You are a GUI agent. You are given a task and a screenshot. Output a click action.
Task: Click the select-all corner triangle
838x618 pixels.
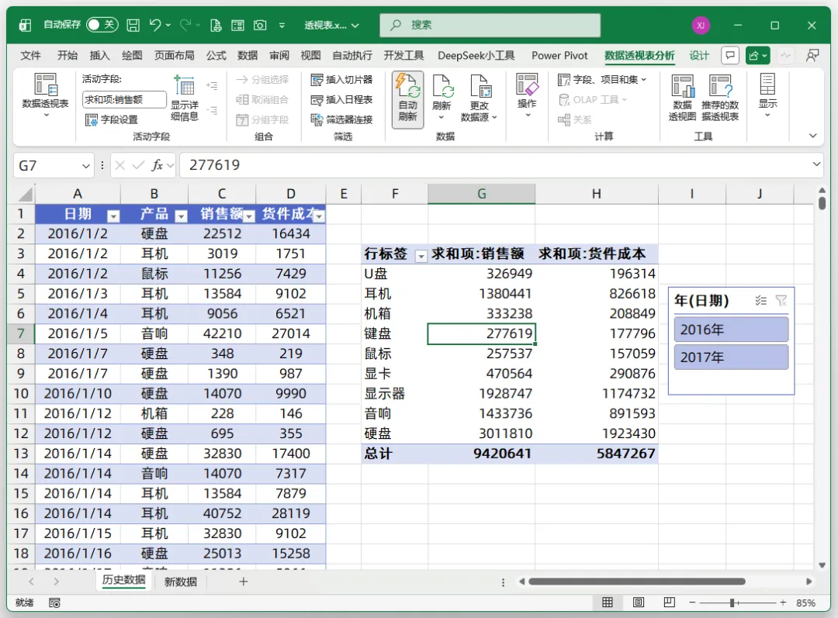point(25,194)
